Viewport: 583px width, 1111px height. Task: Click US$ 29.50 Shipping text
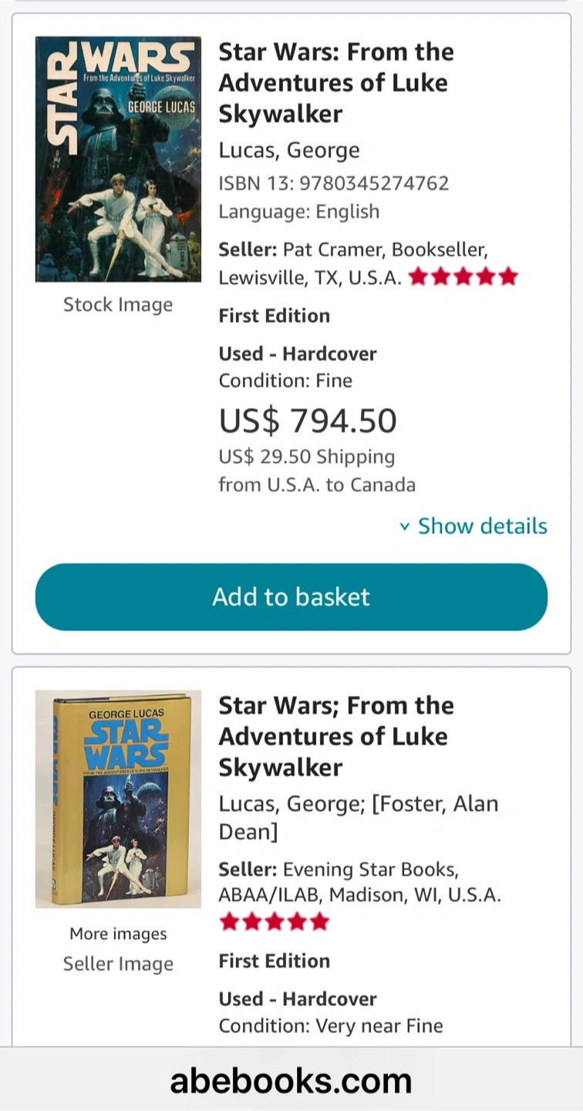[x=306, y=457]
